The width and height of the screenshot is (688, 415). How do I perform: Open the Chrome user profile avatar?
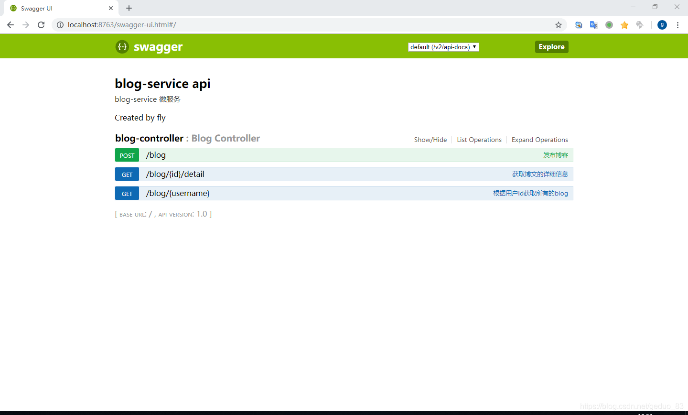coord(662,25)
